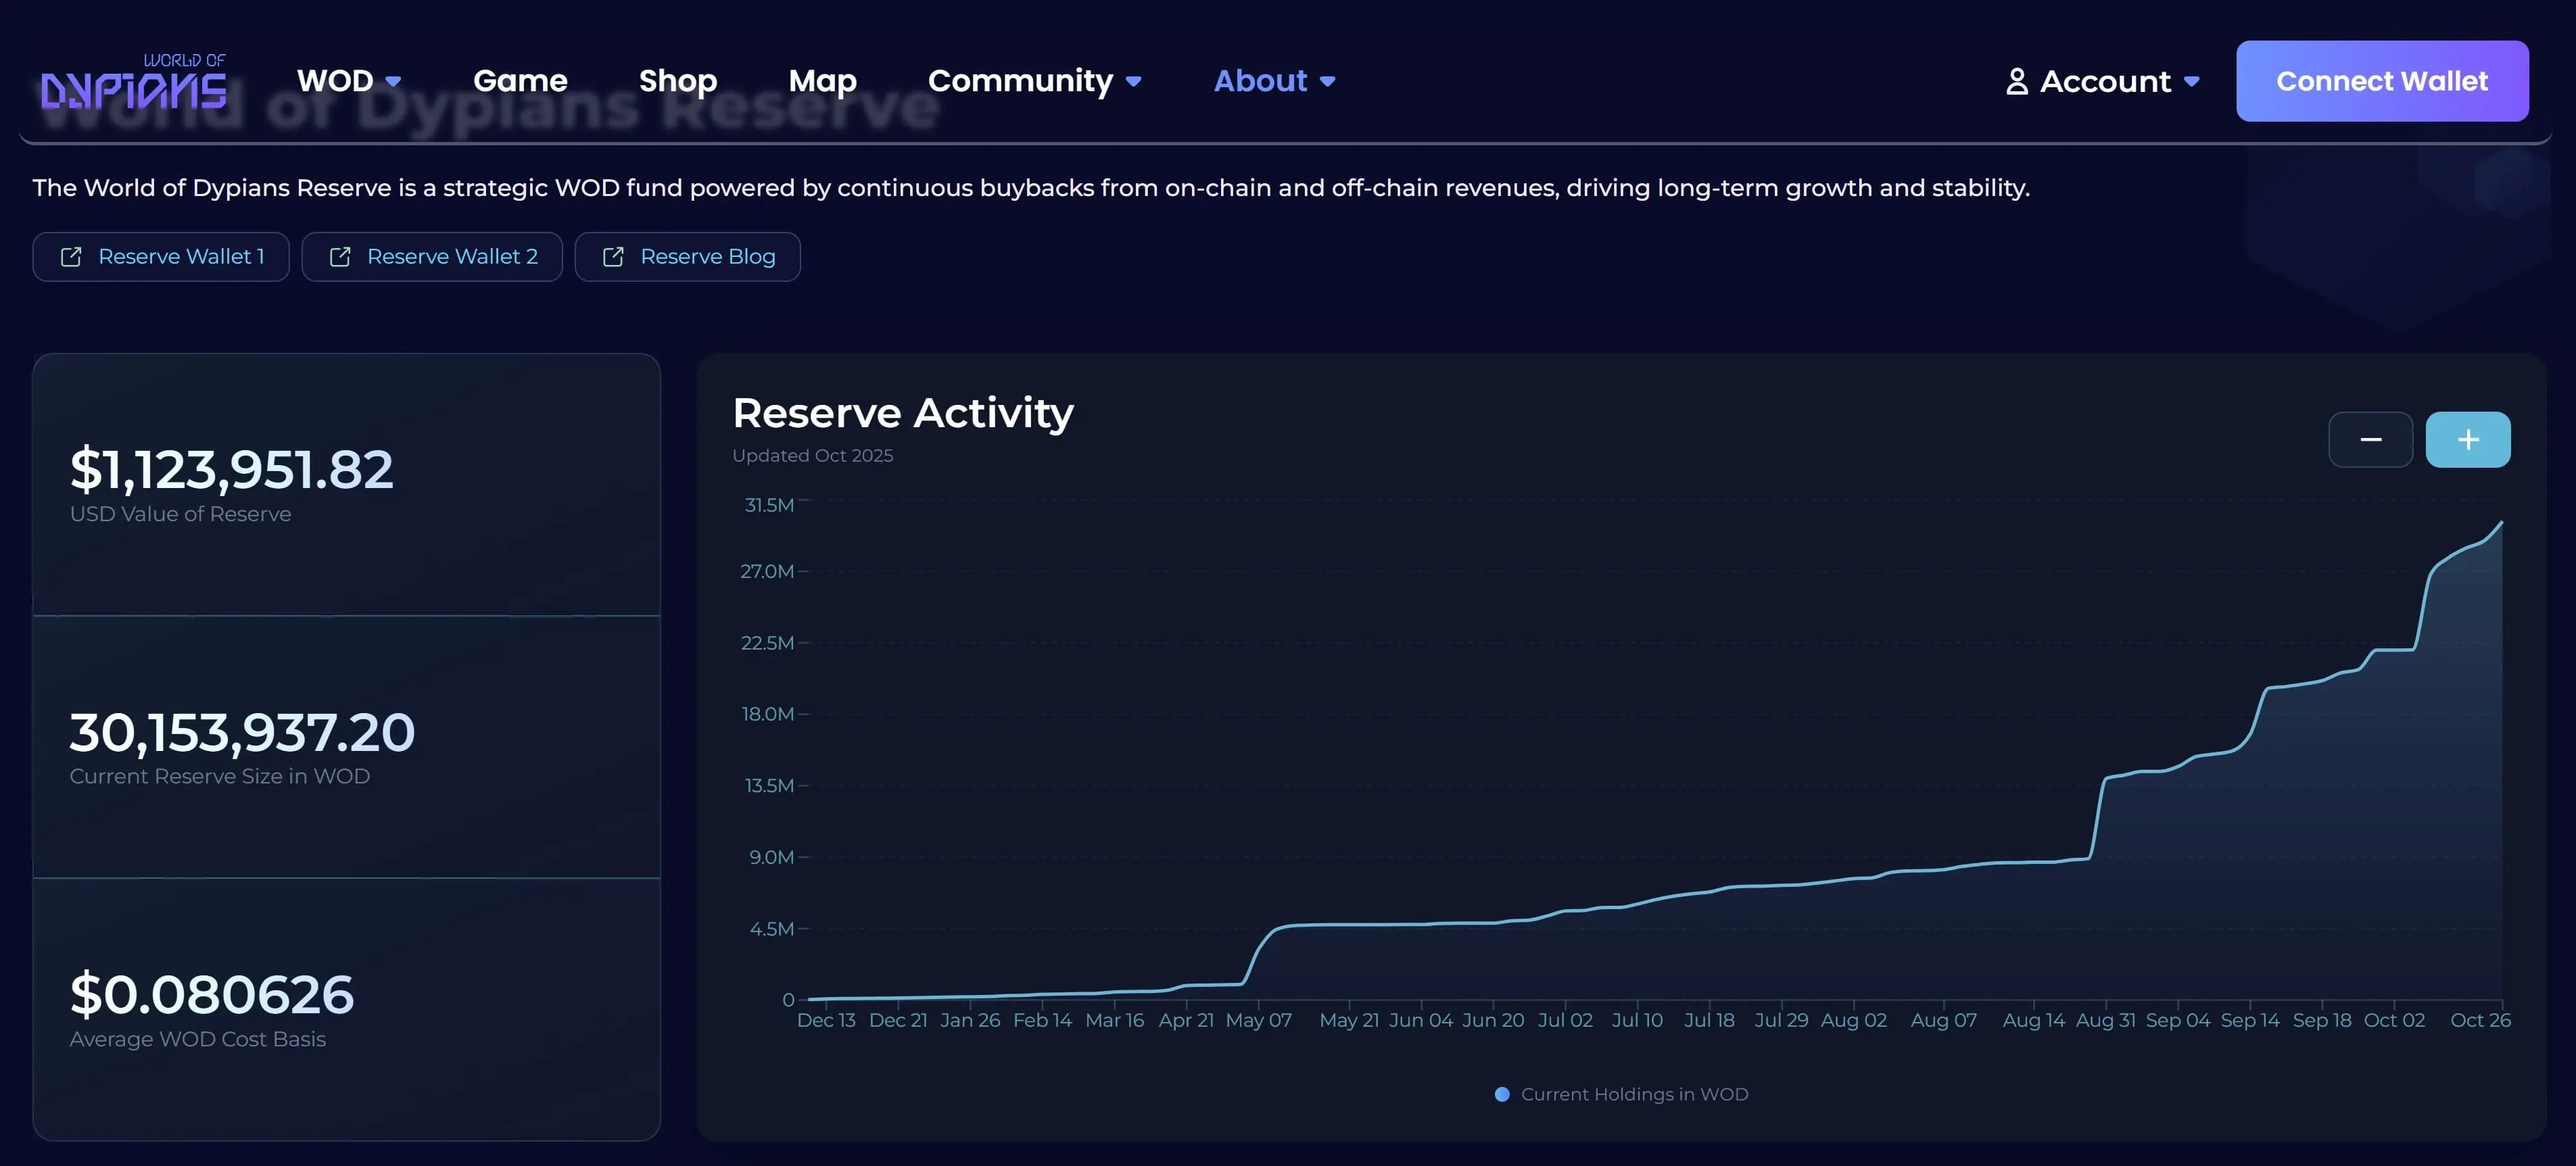
Task: Navigate to the Map page
Action: [822, 81]
